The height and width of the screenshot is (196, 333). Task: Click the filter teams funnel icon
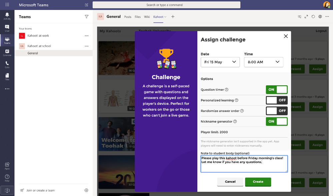(x=86, y=17)
